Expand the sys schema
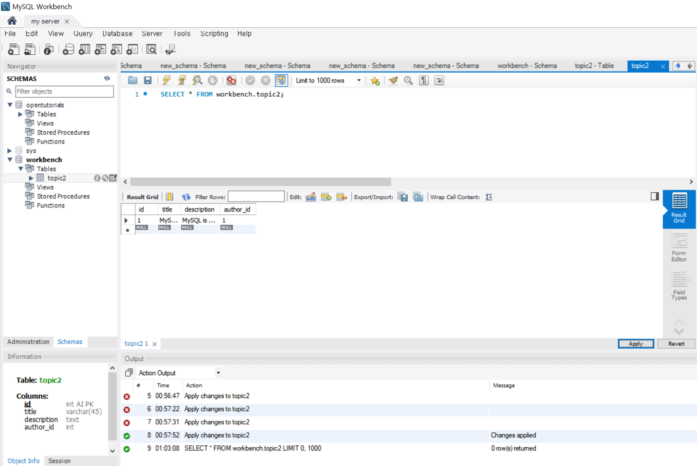 point(10,150)
